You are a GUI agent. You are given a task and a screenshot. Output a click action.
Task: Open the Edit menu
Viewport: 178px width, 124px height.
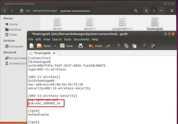pyautogui.click(x=38, y=39)
